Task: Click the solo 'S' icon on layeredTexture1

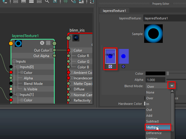Action: click(42, 43)
